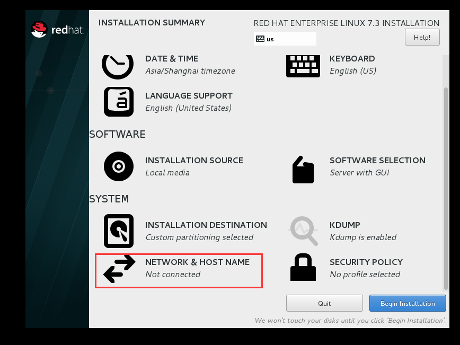This screenshot has width=460, height=345.
Task: Click the vertical scrollbar of the summary list
Action: [446, 188]
